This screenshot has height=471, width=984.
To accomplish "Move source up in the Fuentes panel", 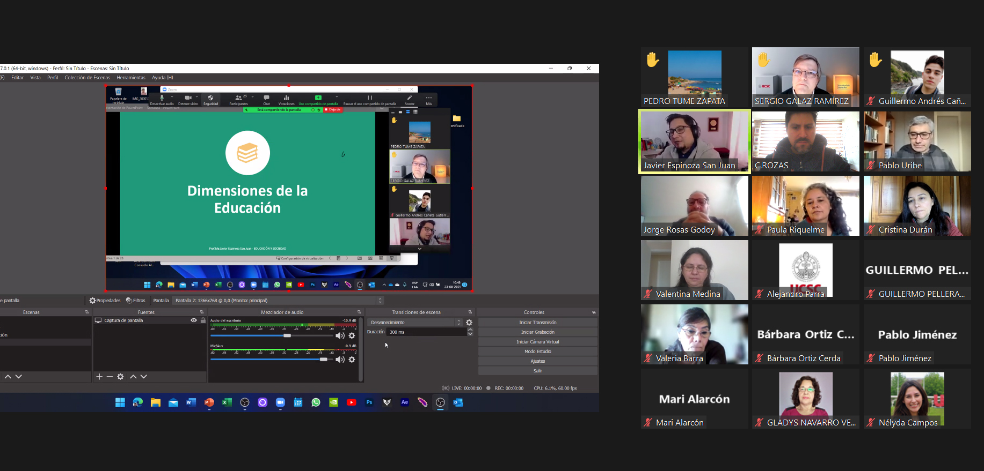I will coord(134,377).
